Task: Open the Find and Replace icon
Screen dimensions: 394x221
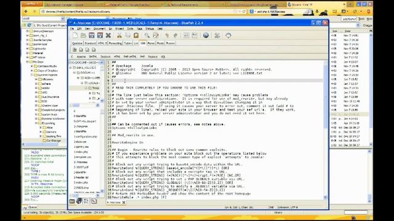Action: [x=156, y=36]
